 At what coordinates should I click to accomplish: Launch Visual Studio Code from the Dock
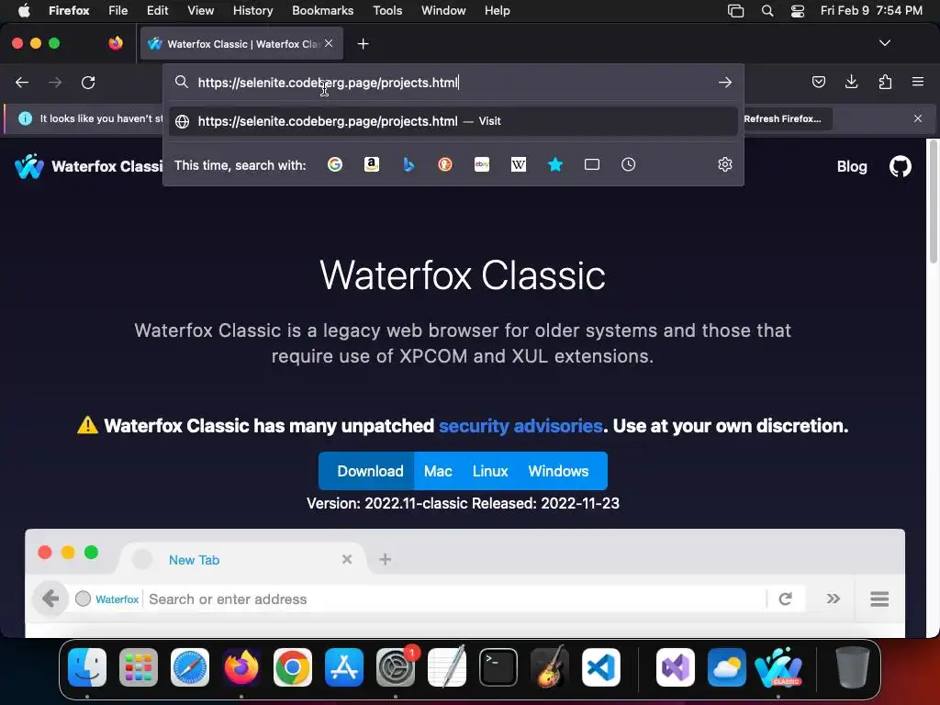pos(600,667)
